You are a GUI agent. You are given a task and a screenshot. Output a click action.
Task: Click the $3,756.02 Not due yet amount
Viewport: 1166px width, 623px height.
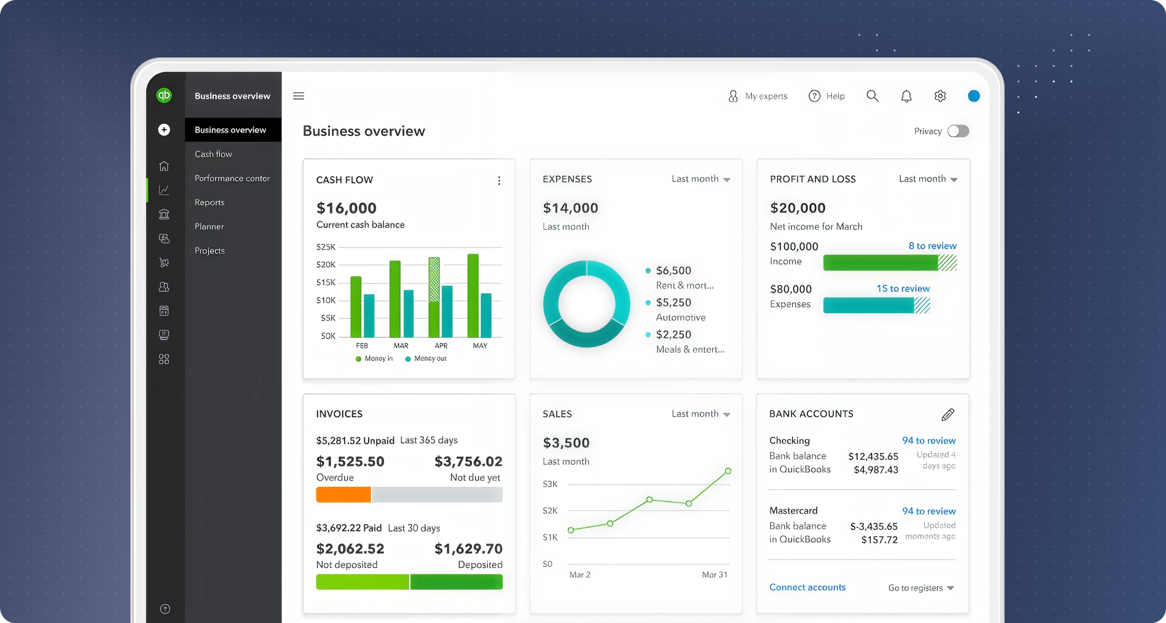[469, 461]
